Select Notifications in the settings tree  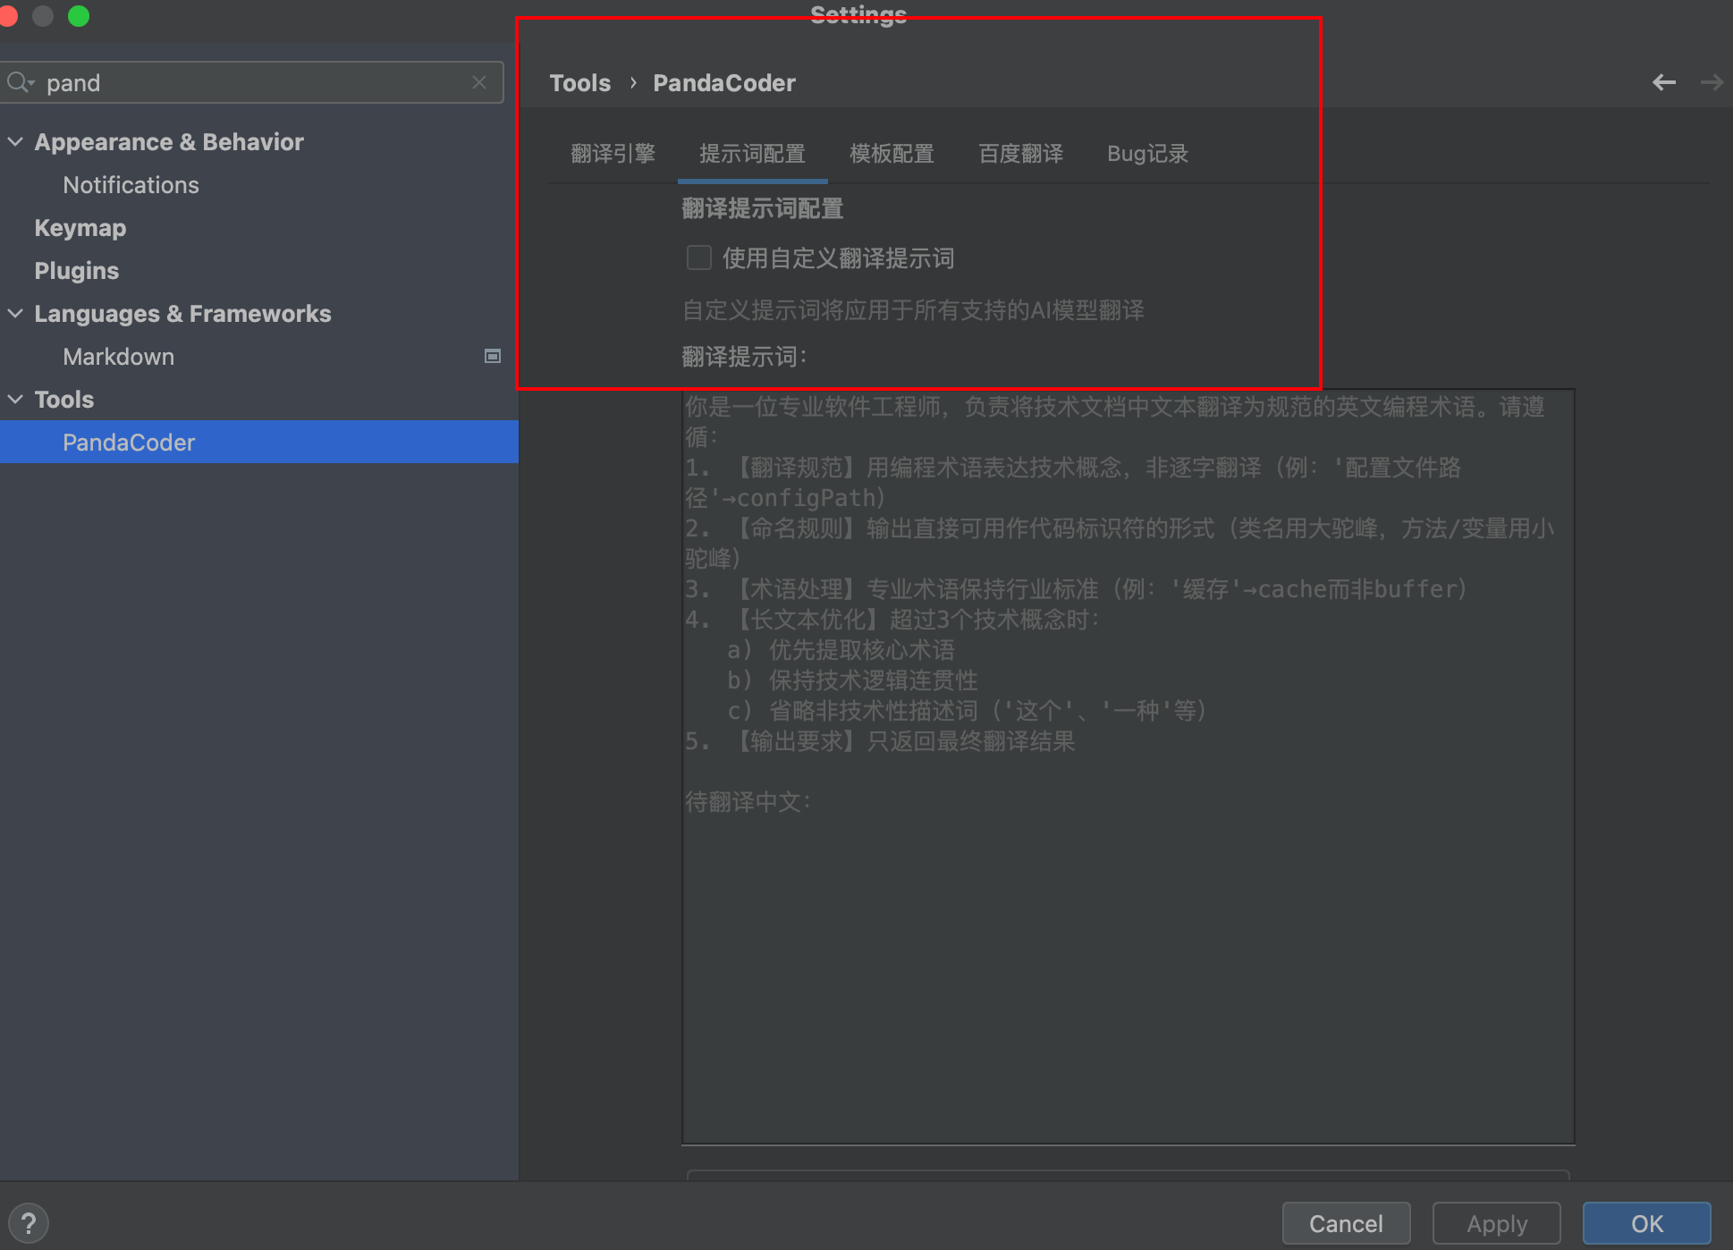(x=131, y=184)
